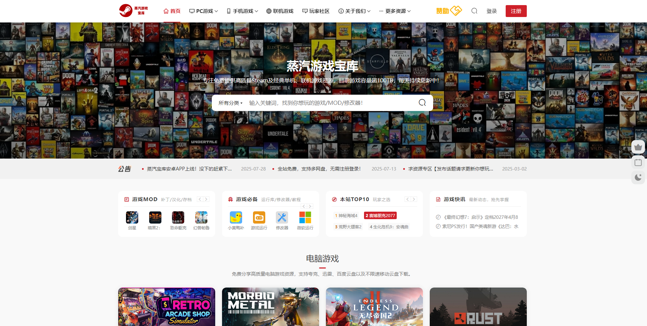647x326 pixels.
Task: Go to 首页 home tab
Action: coord(172,11)
